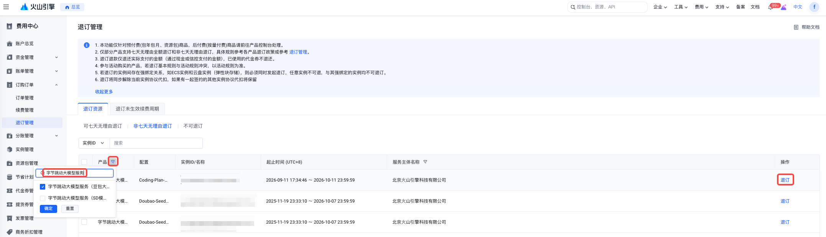Viewport: 826px width, 237px height.
Task: Click the 节省计划 database icon
Action: 10,177
